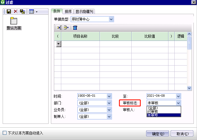This screenshot has height=140, width=197.
Task: Click the delete condition row icon
Action: [x=66, y=28]
